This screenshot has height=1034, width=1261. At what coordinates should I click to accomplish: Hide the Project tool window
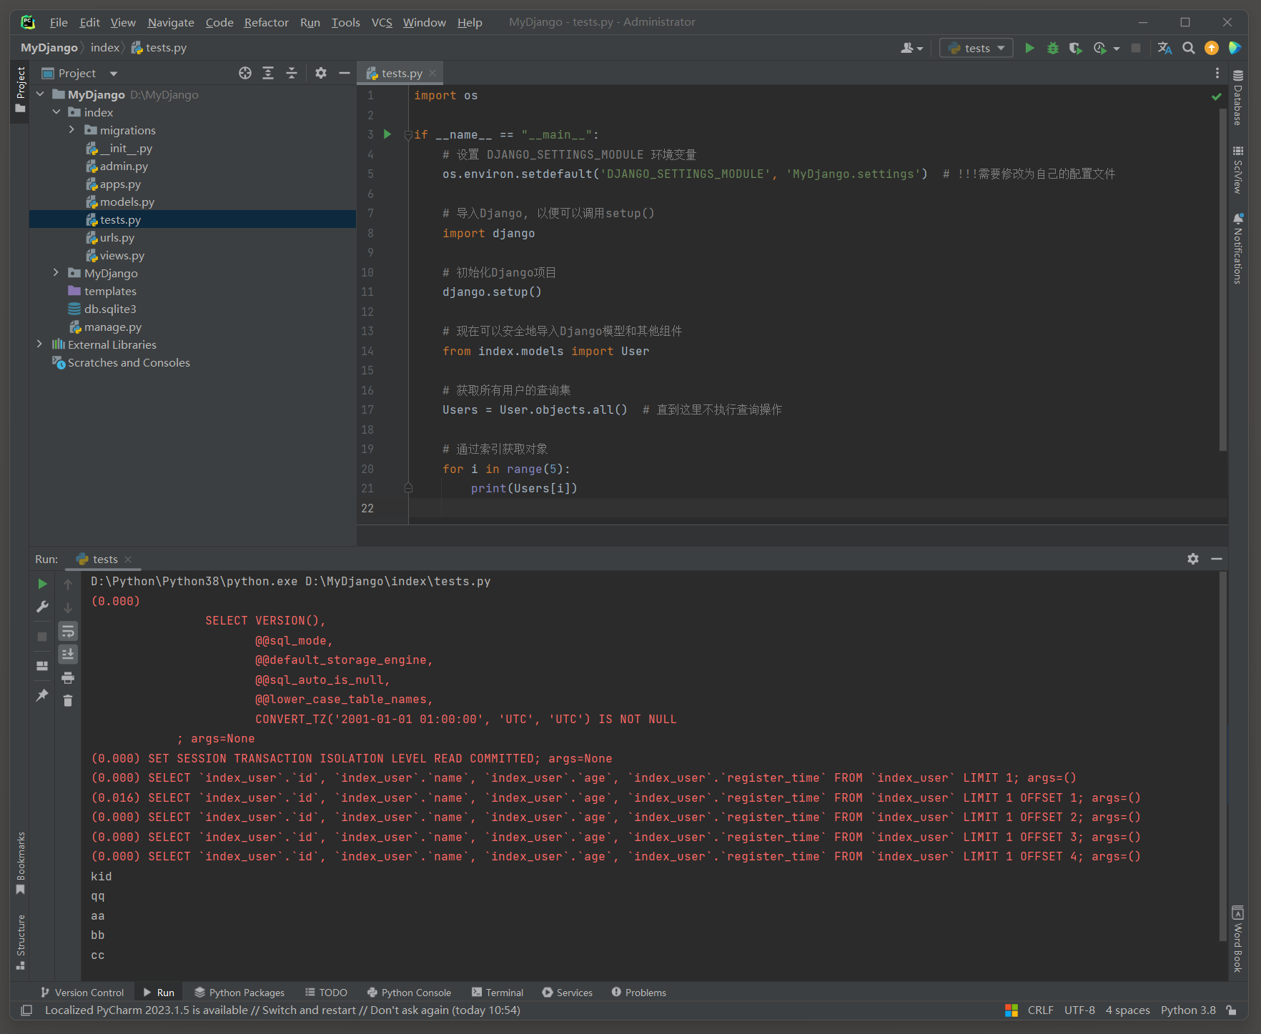click(x=344, y=73)
